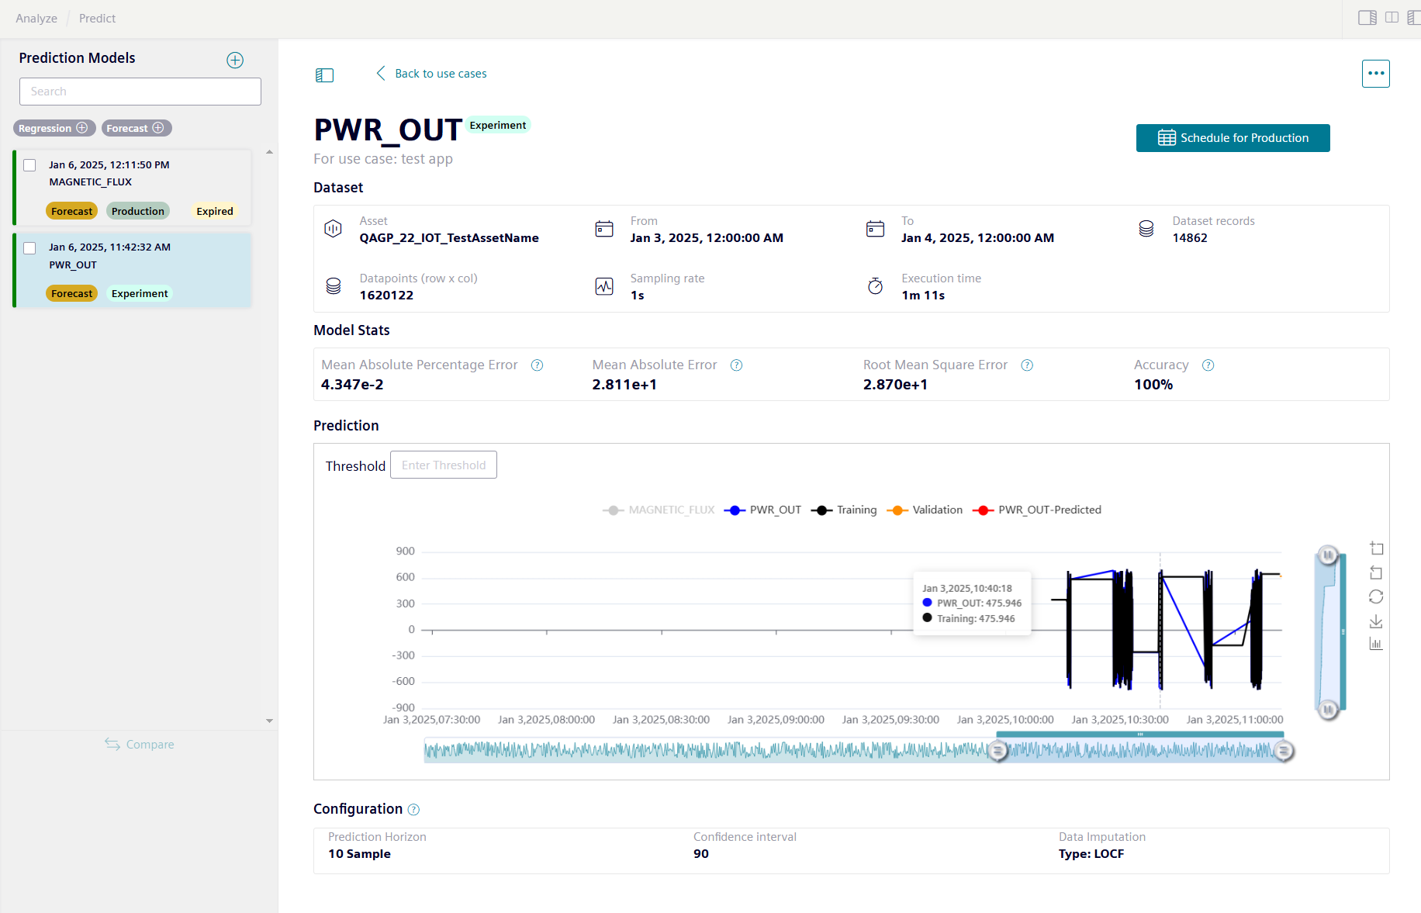
Task: Open the three-dot more options menu
Action: pyautogui.click(x=1375, y=74)
